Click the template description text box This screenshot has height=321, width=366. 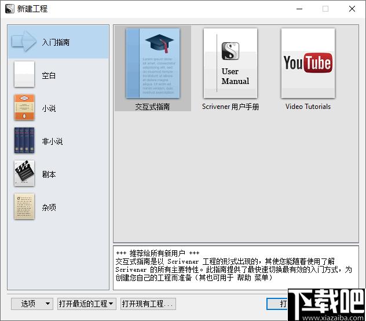tap(236, 268)
